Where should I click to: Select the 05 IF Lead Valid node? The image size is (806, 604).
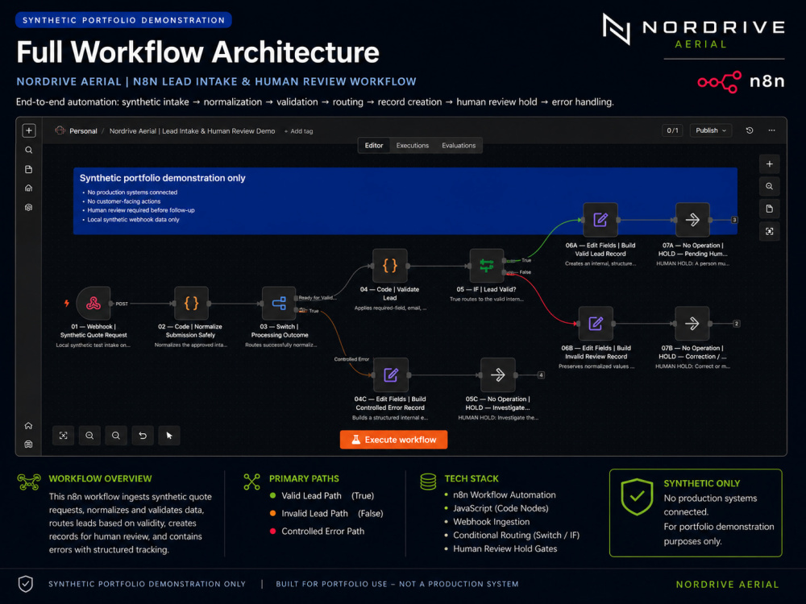487,266
